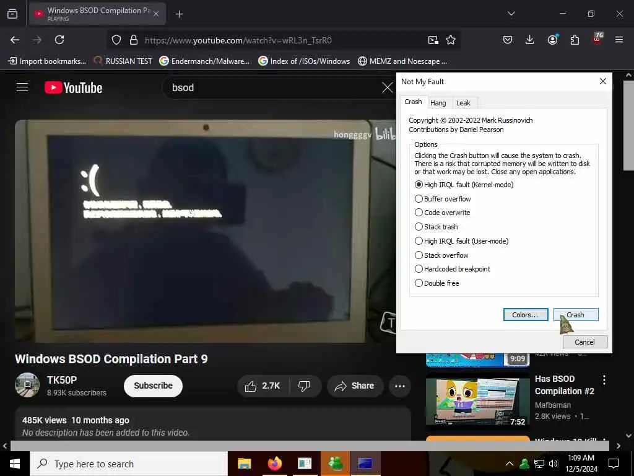Open the volume icon in system tray
The image size is (634, 476).
click(554, 464)
